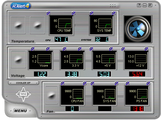Click right adjuster above +12 V graph

(x=146, y=49)
